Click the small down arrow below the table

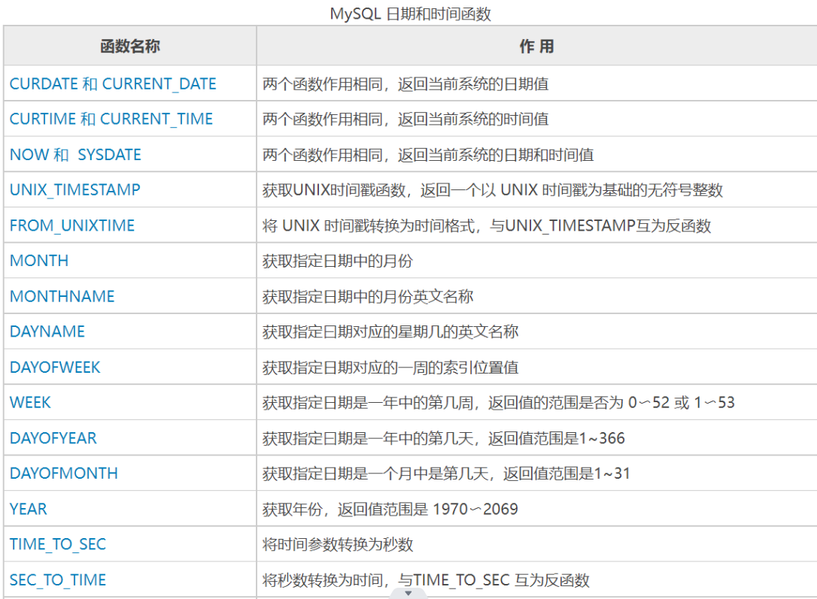408,593
